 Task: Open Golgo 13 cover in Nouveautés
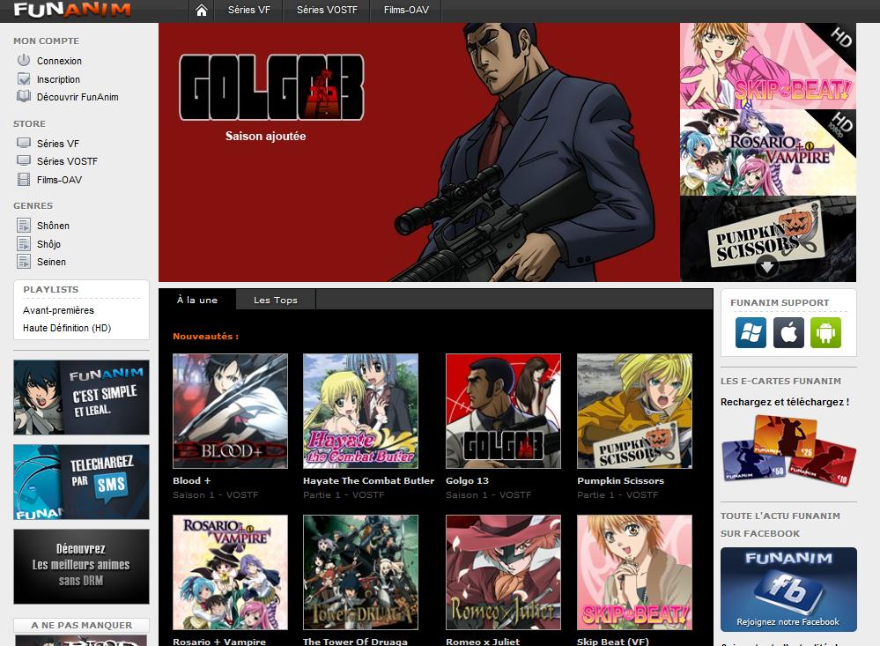pos(503,411)
